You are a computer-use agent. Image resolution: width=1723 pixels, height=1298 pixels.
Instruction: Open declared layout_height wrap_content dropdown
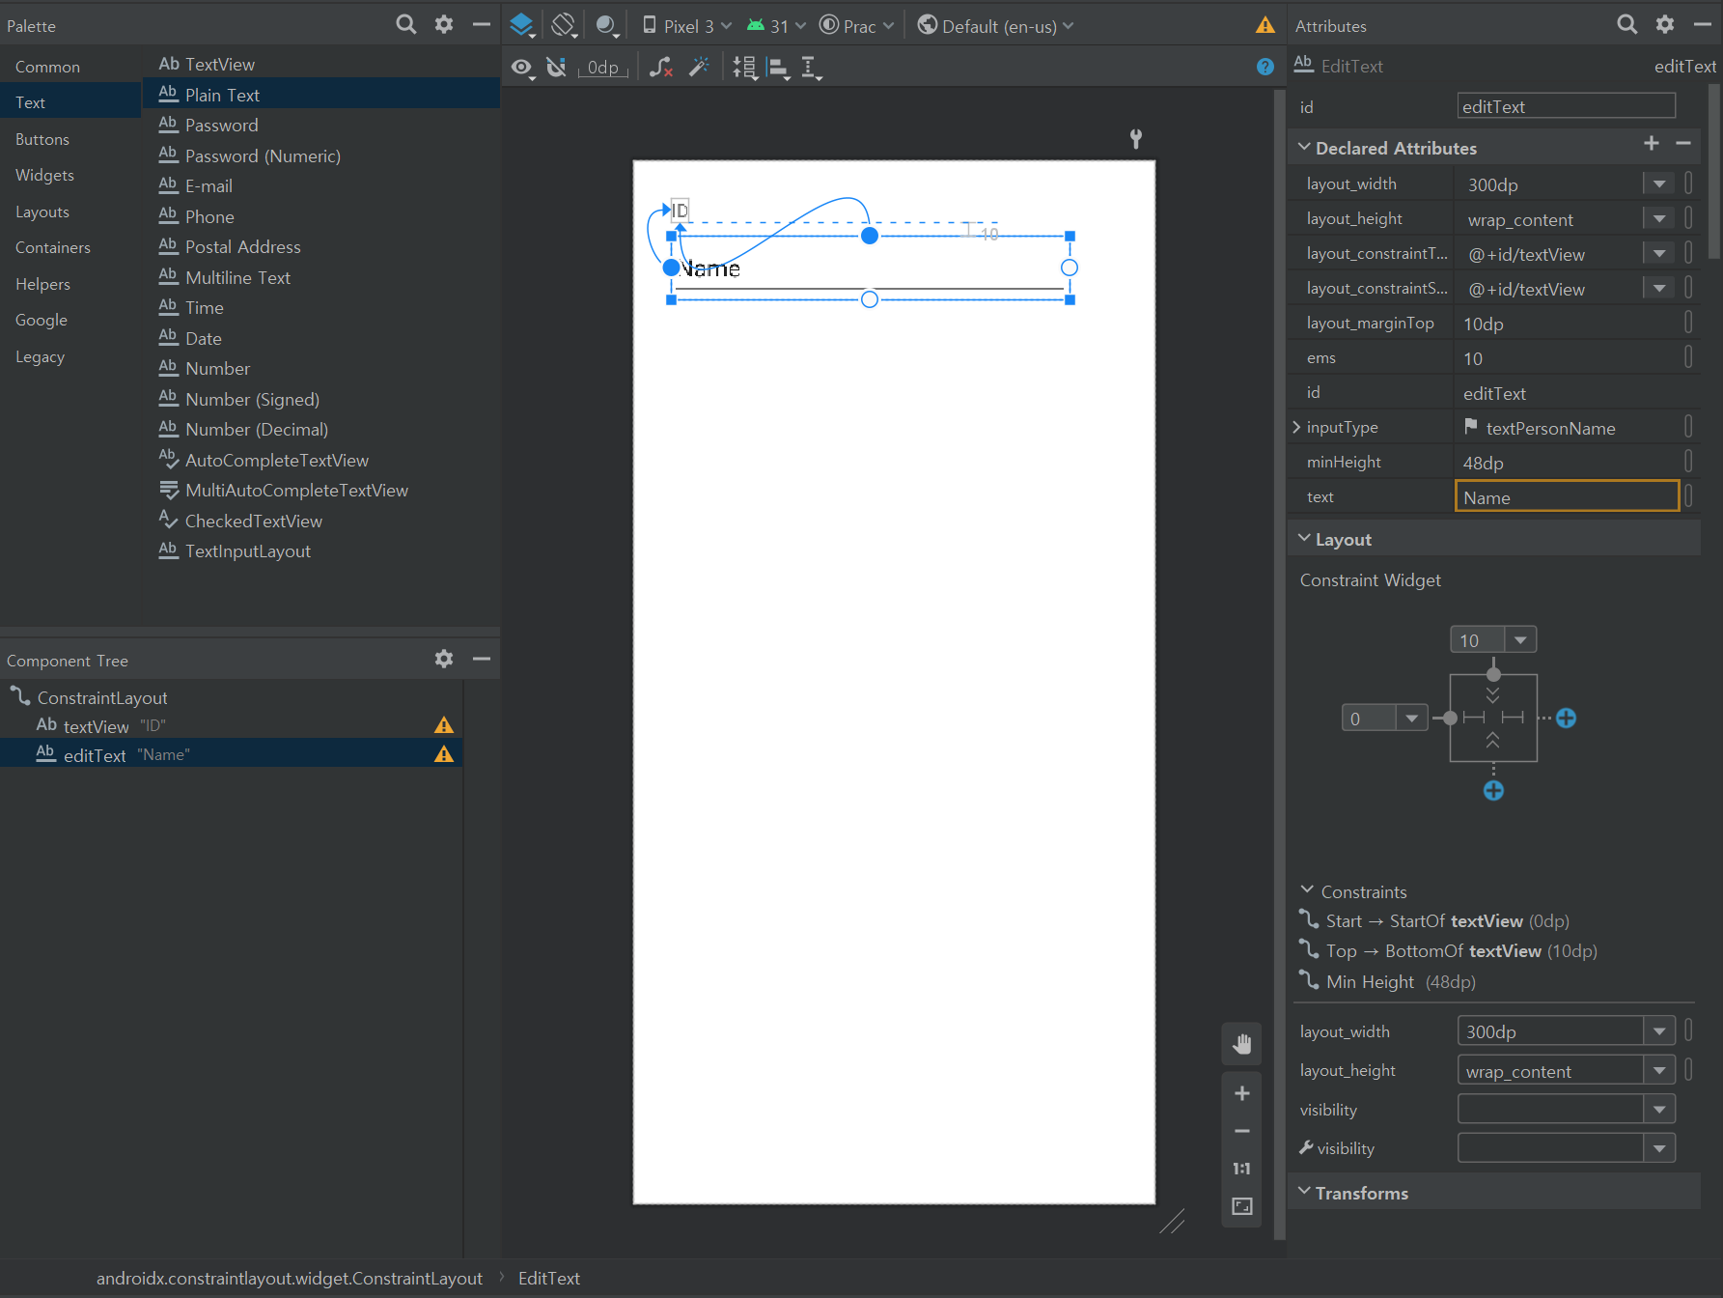[1658, 219]
